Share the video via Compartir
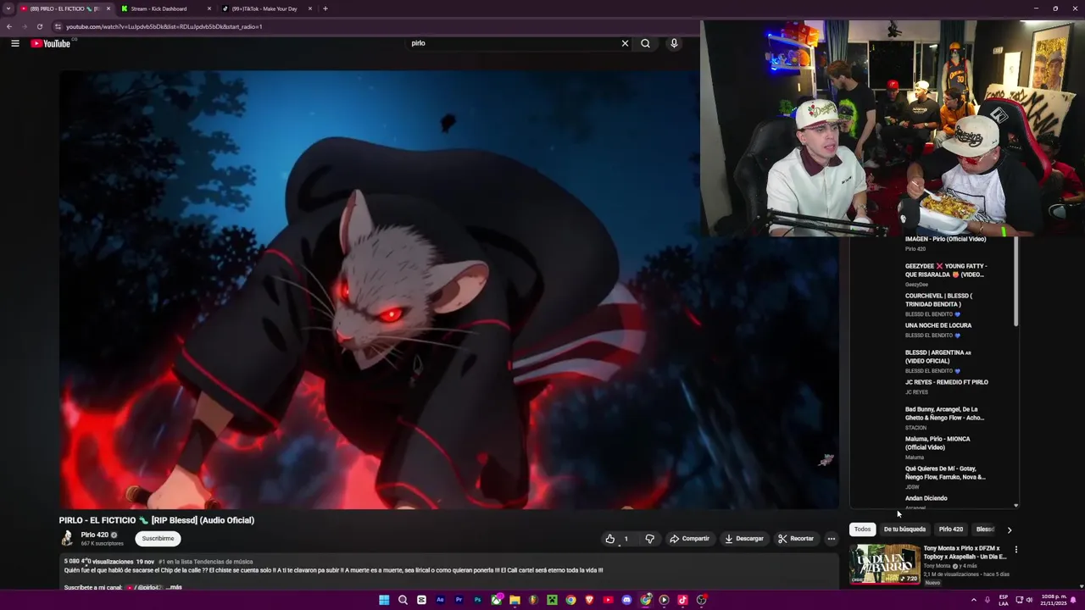Image resolution: width=1085 pixels, height=610 pixels. click(689, 539)
